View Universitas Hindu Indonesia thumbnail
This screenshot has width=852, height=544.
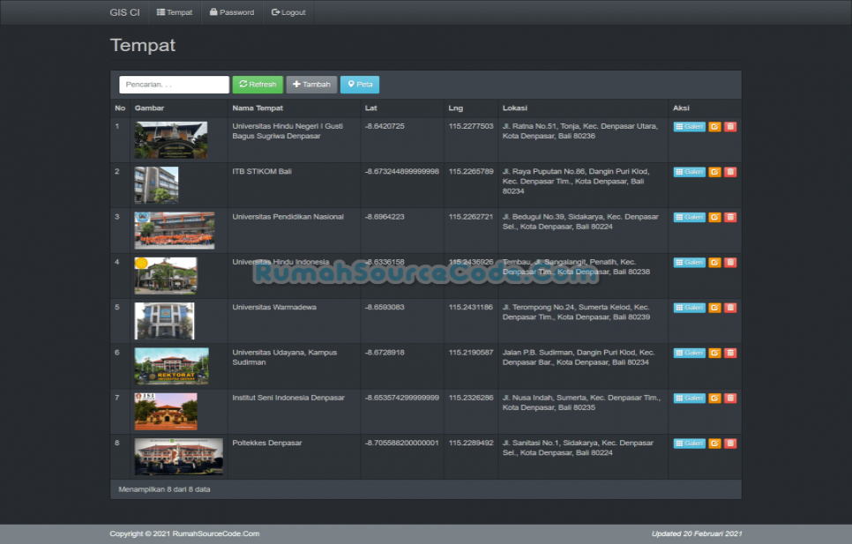click(x=166, y=275)
